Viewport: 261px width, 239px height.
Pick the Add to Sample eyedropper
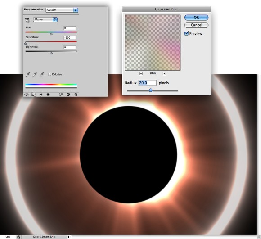[35, 74]
